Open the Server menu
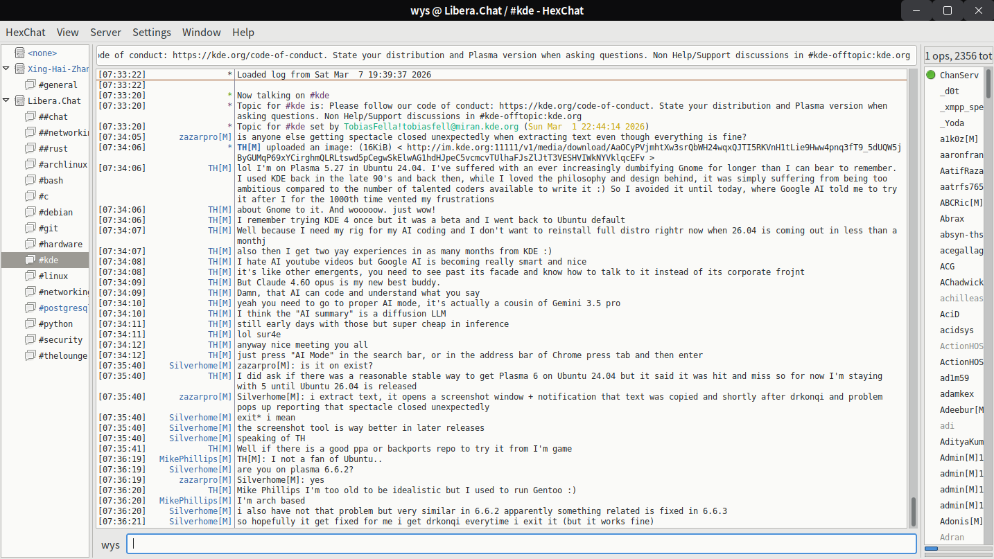Viewport: 994px width, 559px height. (105, 32)
